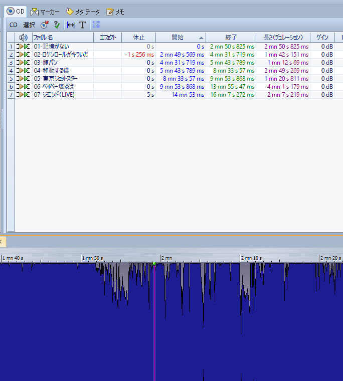Play track 01-記憶がない with orange pre-roll arrow
Viewport: 343px width, 381px height.
(x=21, y=47)
